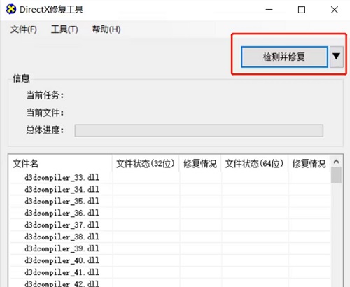Click the list scrollbar up arrow
This screenshot has width=350, height=287.
coord(336,162)
